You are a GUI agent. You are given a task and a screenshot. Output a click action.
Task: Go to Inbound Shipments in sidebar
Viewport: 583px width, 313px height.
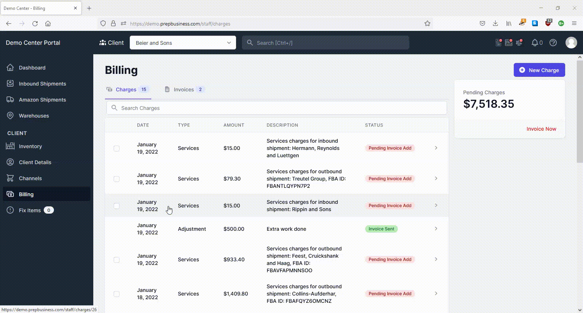pyautogui.click(x=42, y=84)
